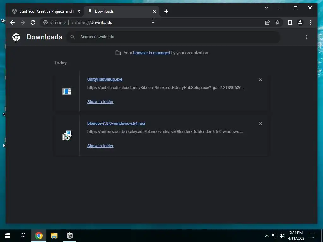
Task: Click the browser forward arrow
Action: point(23,22)
